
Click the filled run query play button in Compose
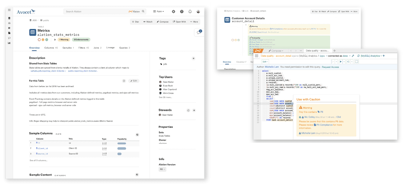[341, 62]
